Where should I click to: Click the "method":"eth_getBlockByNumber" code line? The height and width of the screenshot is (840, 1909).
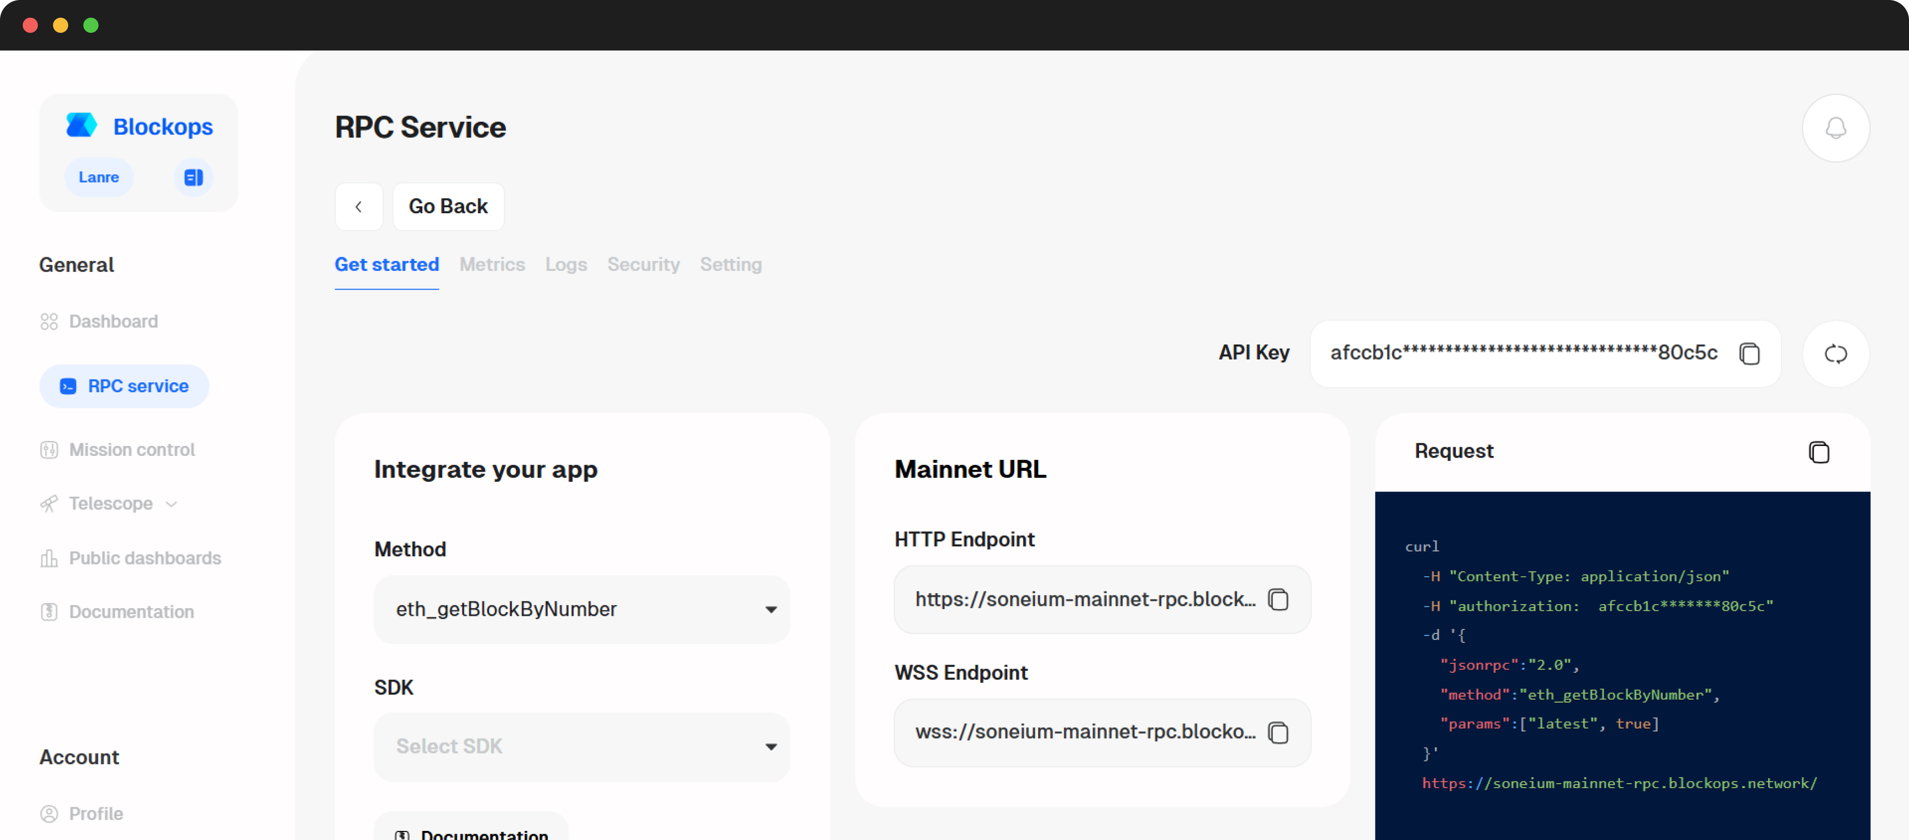(1579, 695)
